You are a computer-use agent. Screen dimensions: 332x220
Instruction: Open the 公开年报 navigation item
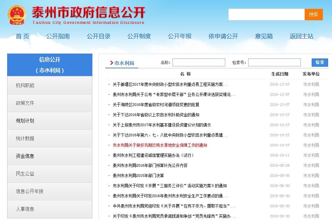[x=180, y=36]
